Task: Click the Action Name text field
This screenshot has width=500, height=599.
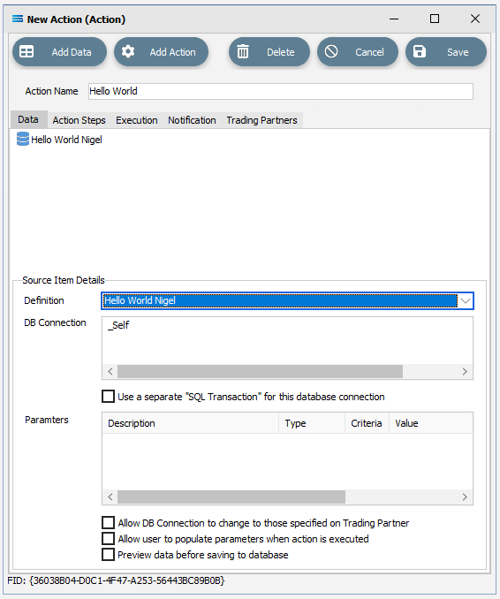Action: [281, 91]
